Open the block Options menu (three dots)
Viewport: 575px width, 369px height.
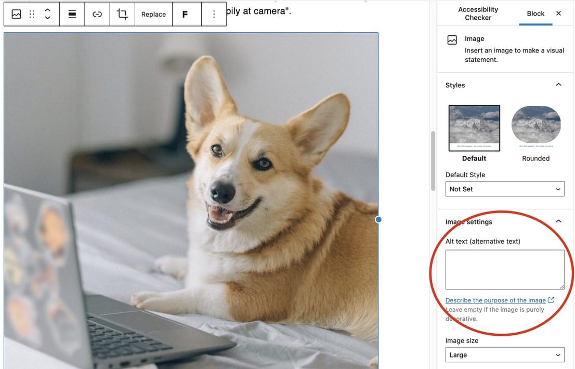click(214, 14)
